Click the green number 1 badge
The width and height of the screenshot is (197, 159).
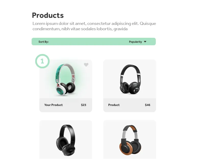[42, 61]
